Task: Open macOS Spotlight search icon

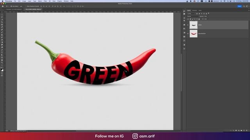Action: click(228, 1)
